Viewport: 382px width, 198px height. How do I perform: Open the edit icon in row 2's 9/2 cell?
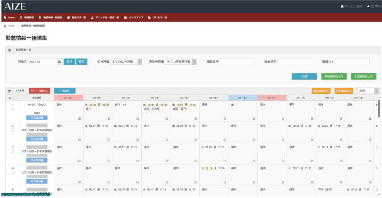109,139
